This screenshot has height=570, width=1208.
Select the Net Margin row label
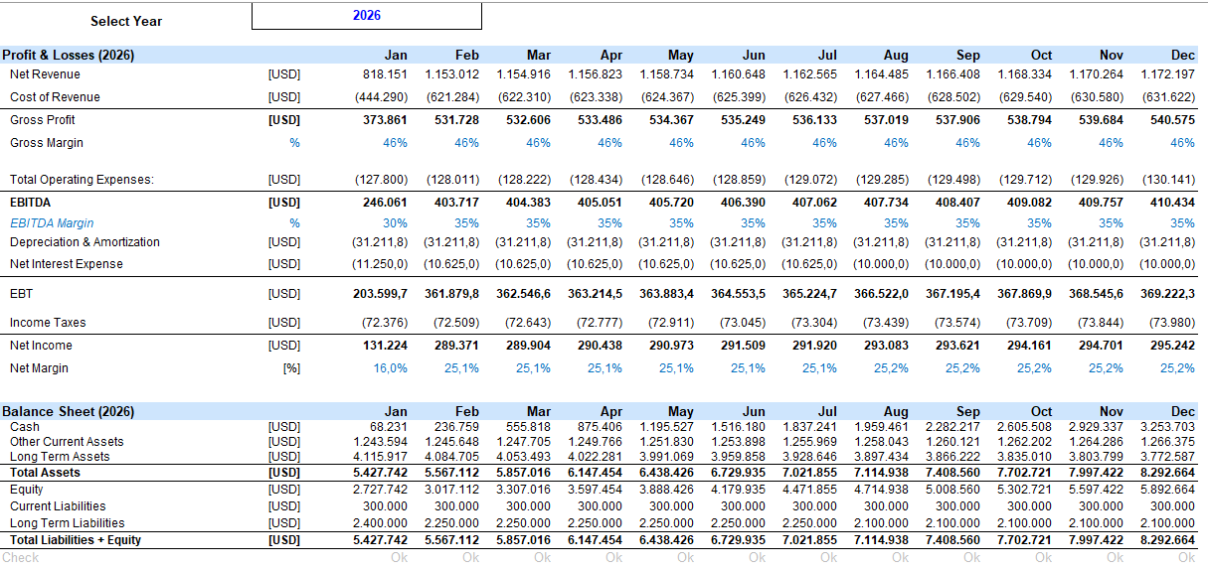pos(40,368)
